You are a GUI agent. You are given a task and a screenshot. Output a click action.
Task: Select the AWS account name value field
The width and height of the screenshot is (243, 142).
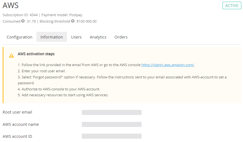coord(112,124)
